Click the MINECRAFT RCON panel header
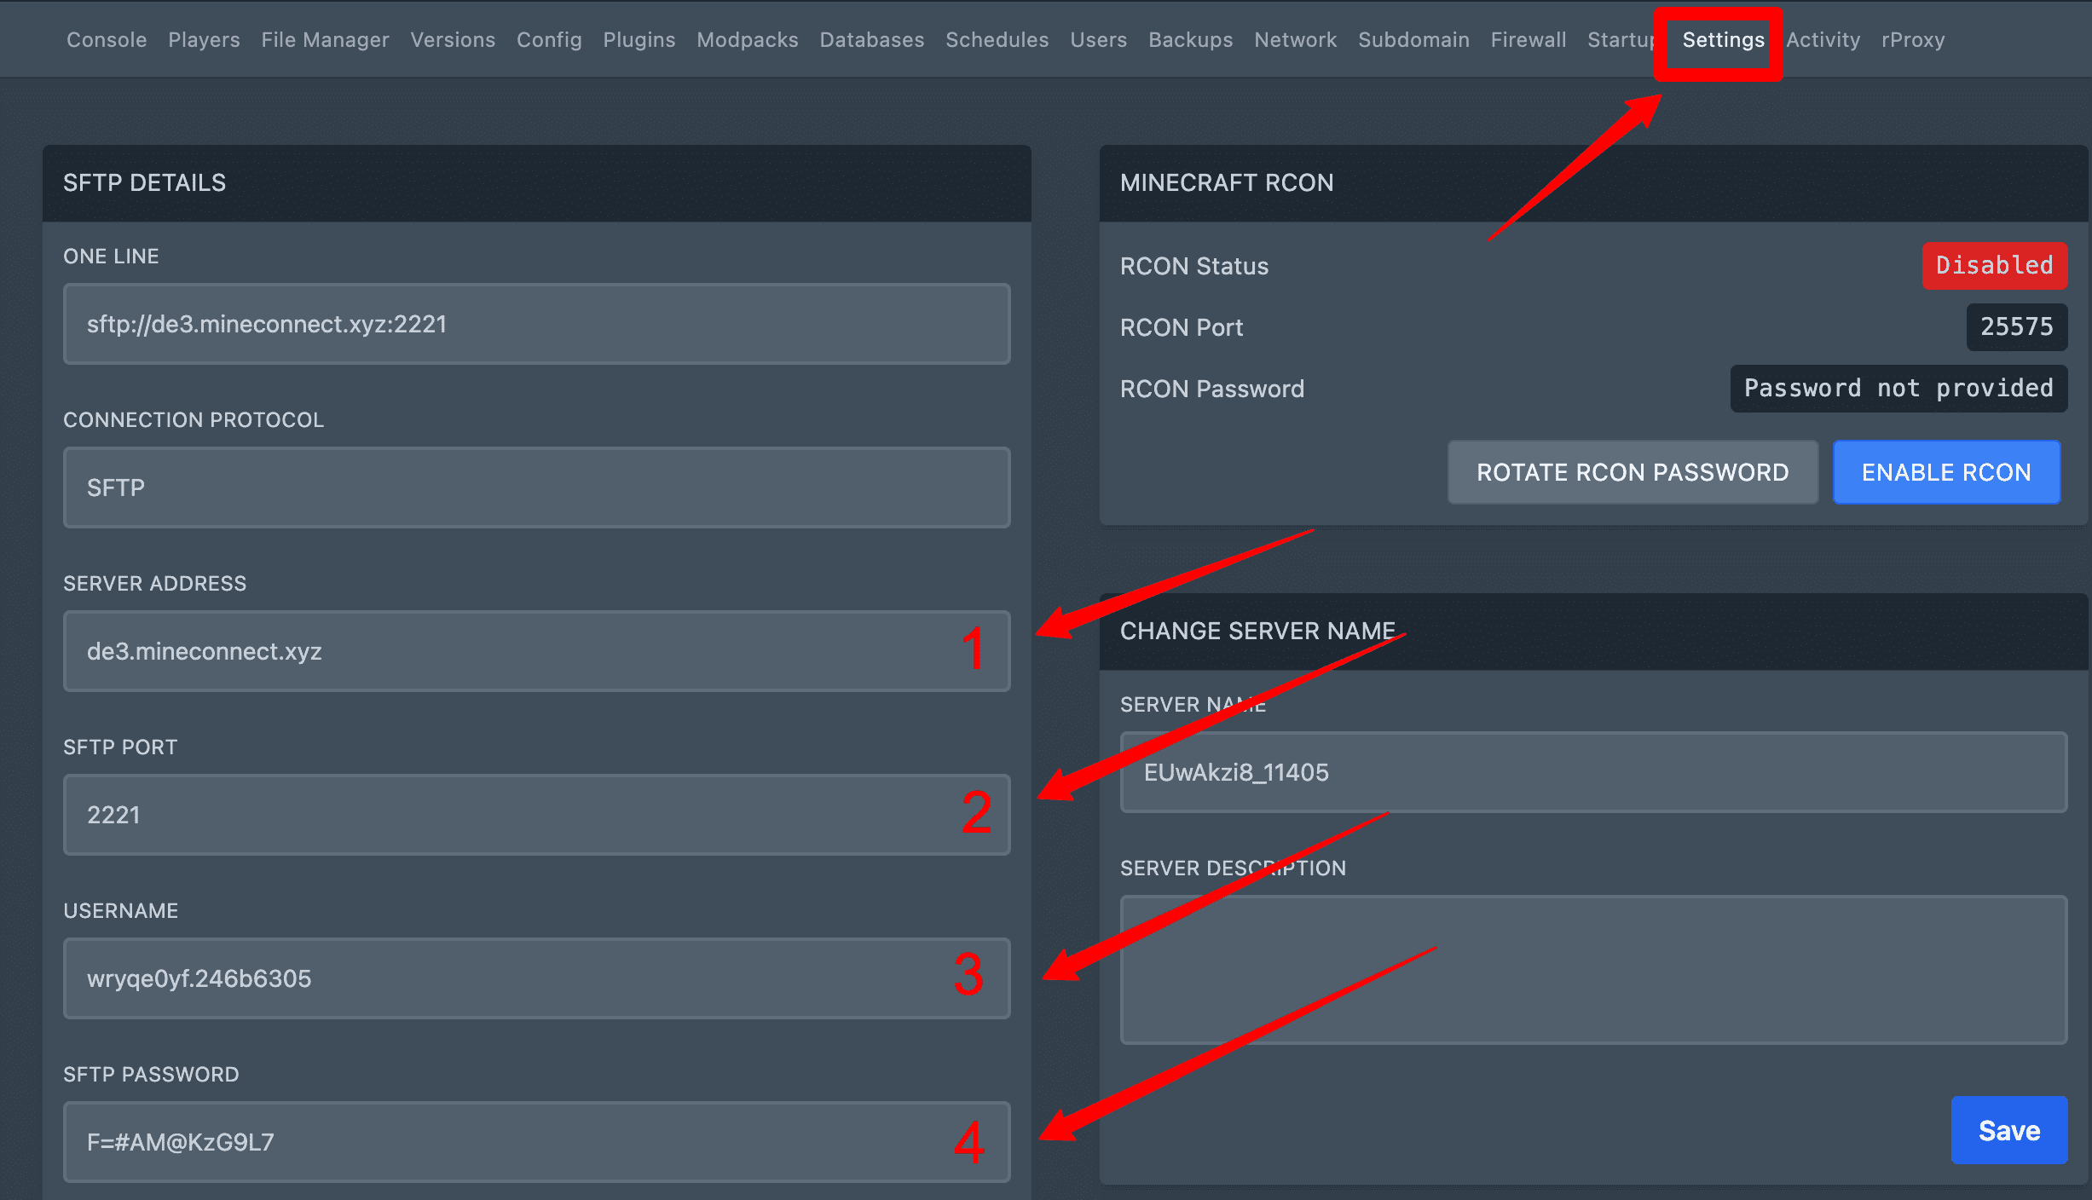This screenshot has width=2092, height=1200. 1594,183
